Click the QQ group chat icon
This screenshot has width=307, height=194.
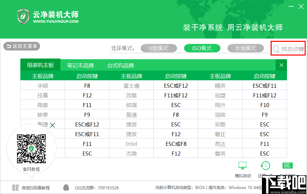66,187
